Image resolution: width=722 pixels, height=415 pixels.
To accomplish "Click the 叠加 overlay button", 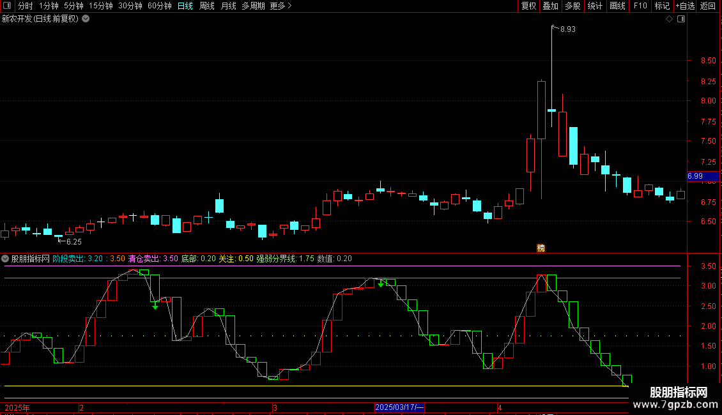I will click(550, 6).
